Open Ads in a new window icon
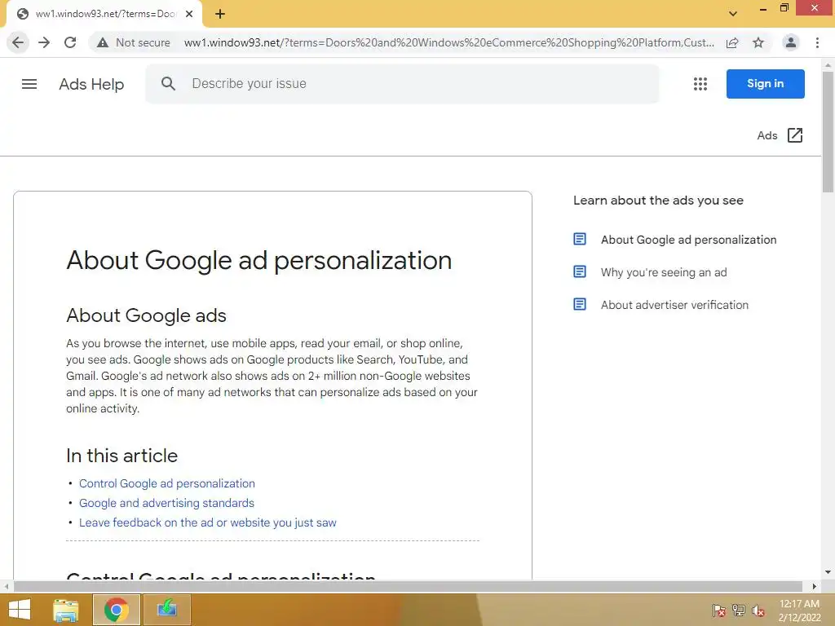835x626 pixels. [794, 135]
